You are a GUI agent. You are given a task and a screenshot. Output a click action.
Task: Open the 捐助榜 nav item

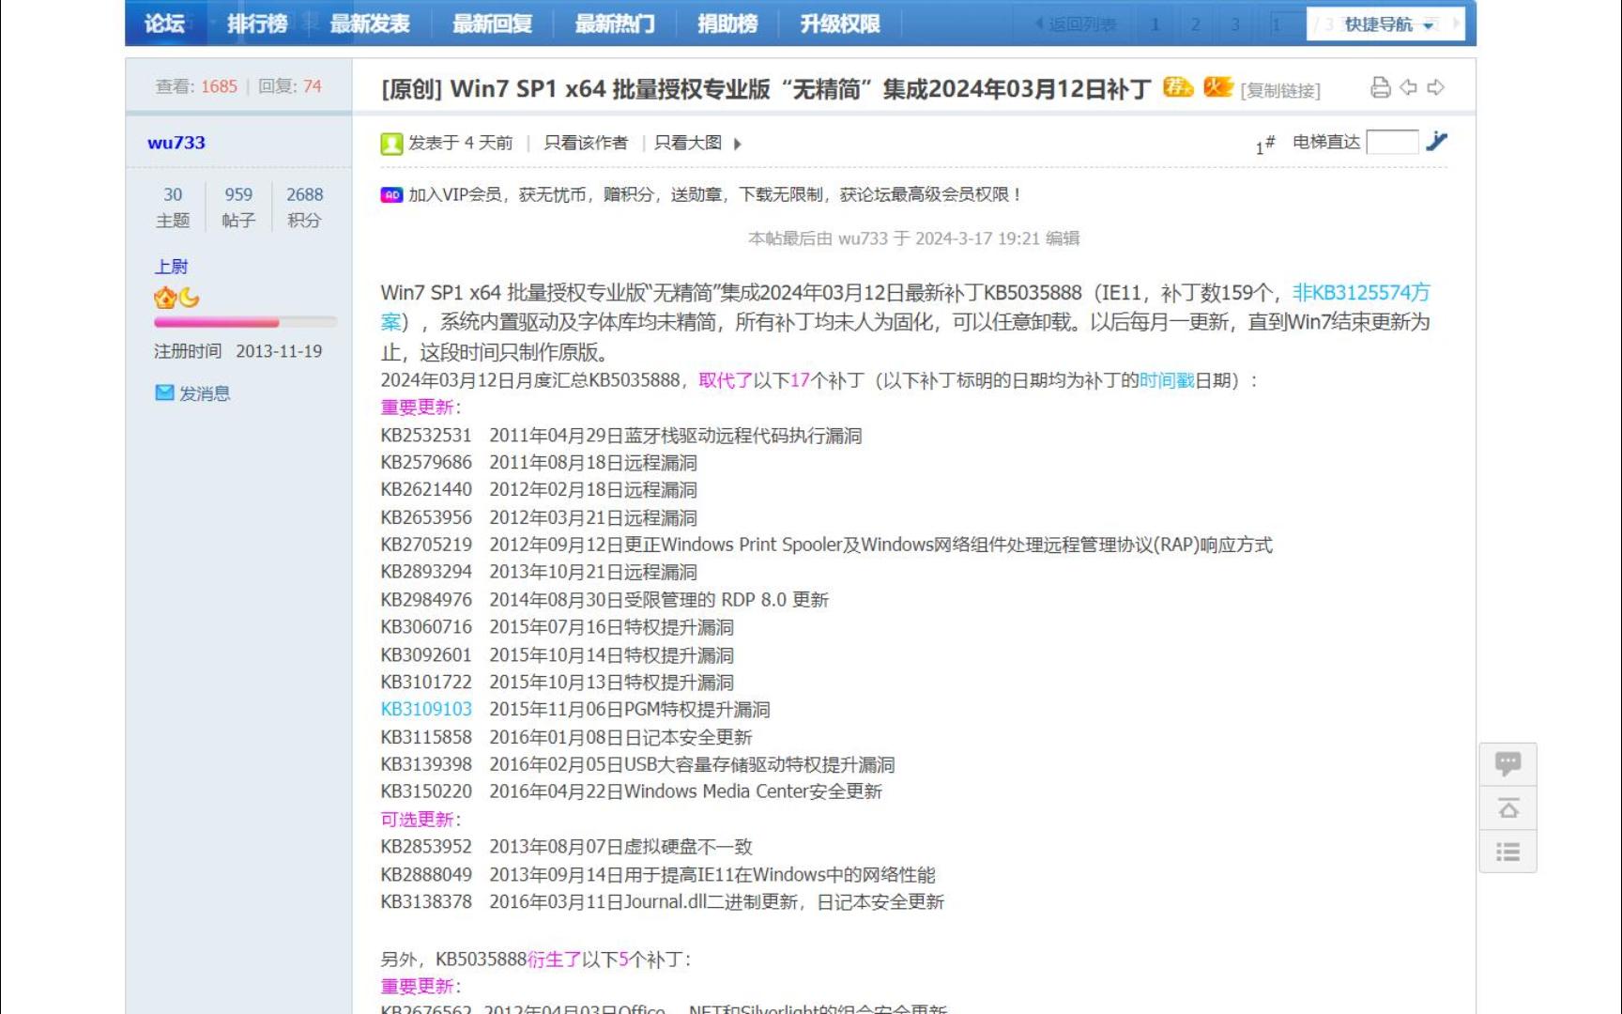(x=727, y=23)
